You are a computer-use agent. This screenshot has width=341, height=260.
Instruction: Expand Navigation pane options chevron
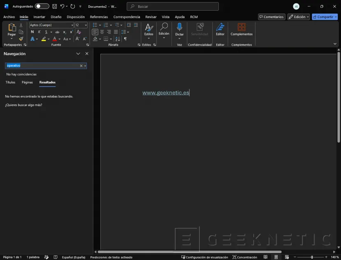coord(78,53)
